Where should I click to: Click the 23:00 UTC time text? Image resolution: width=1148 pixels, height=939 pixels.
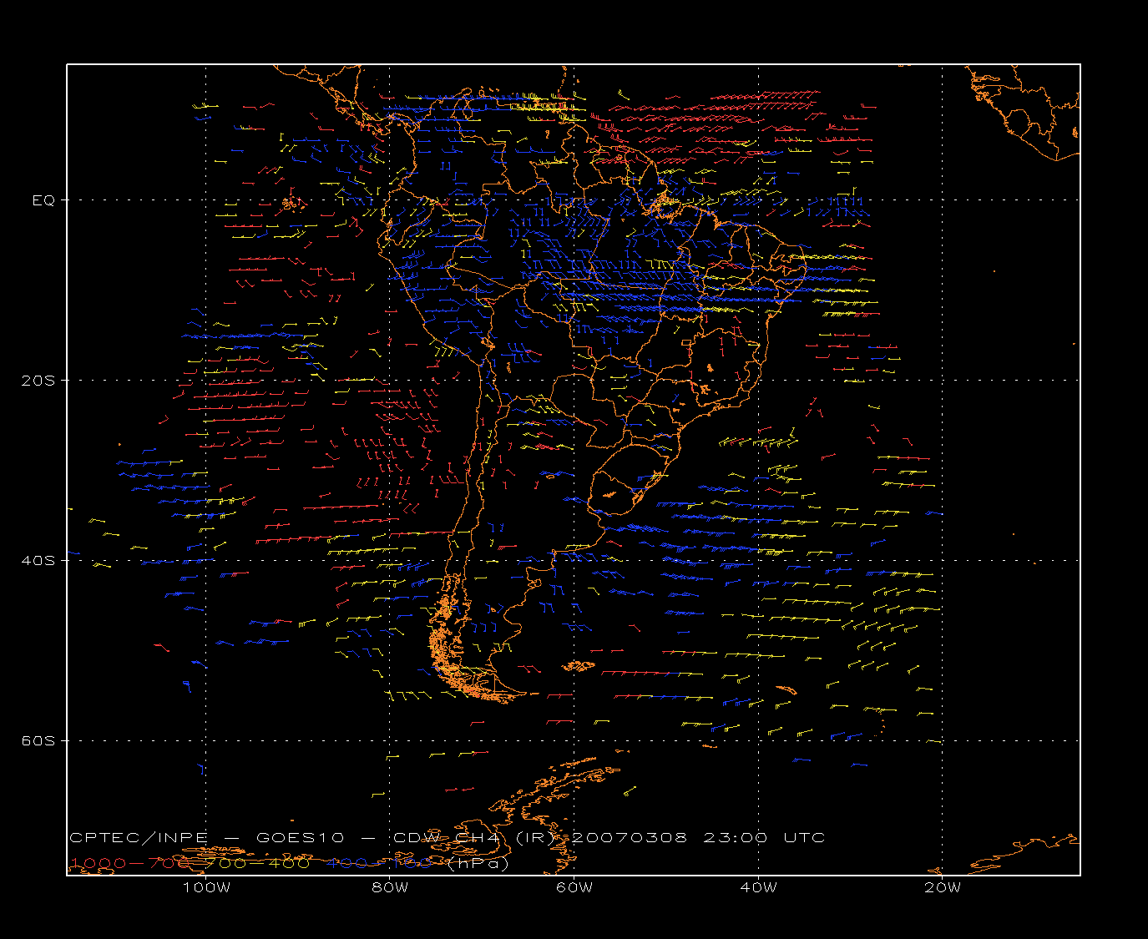764,838
